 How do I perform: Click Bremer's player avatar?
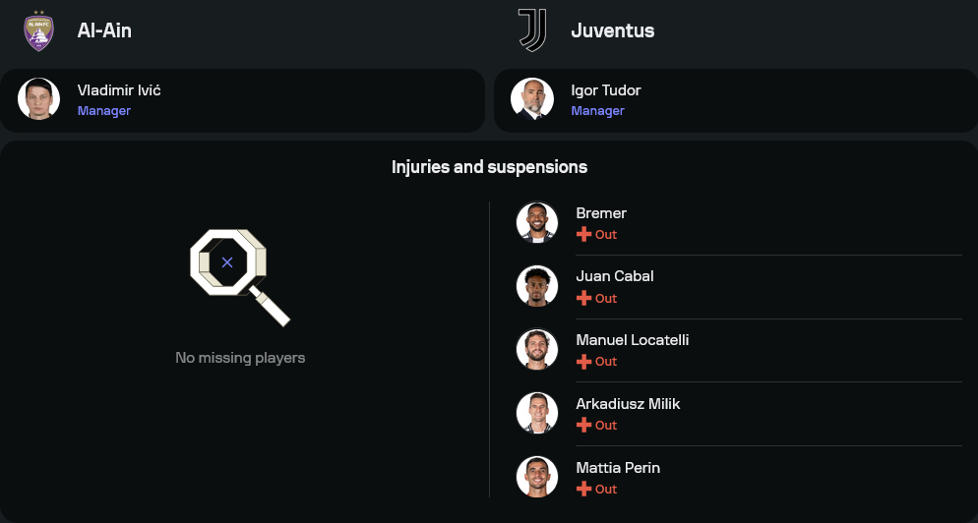tap(537, 223)
